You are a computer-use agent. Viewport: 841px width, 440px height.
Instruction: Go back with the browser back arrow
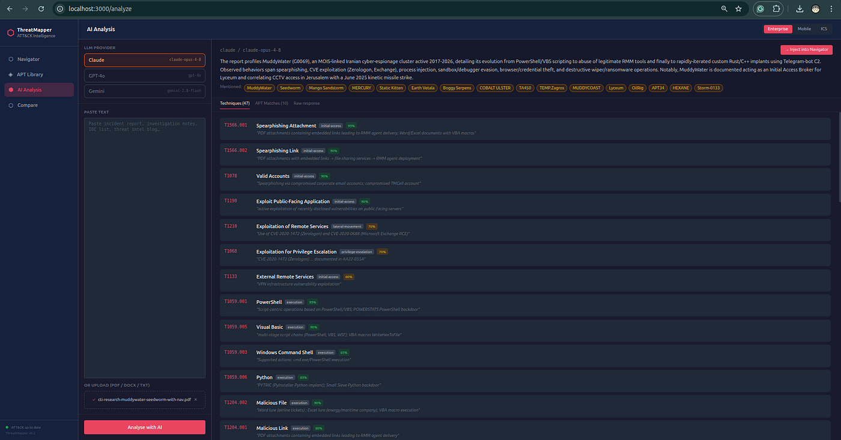[10, 9]
